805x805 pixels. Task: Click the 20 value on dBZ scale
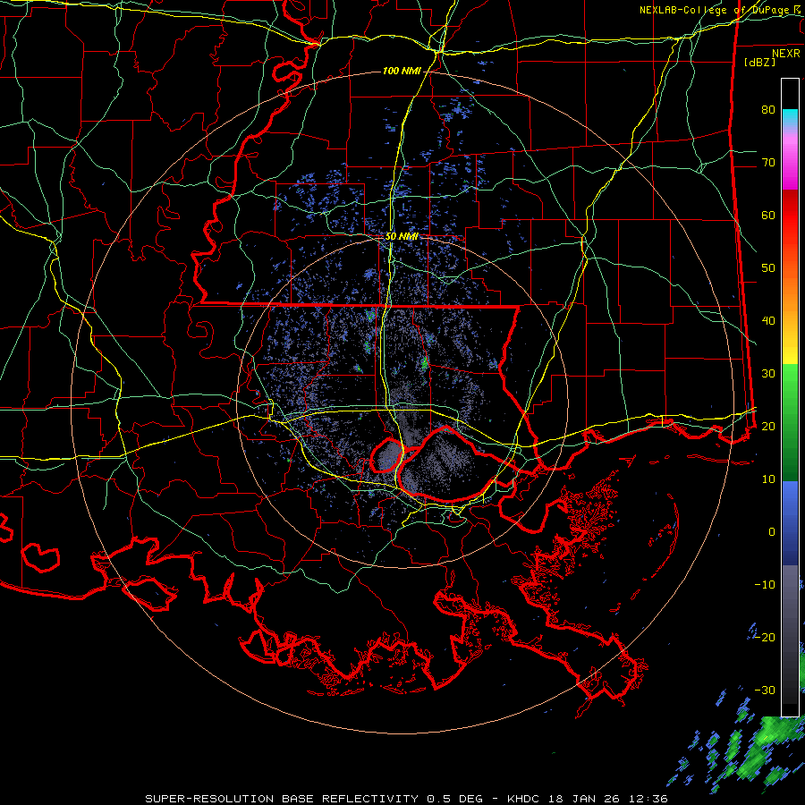[768, 426]
